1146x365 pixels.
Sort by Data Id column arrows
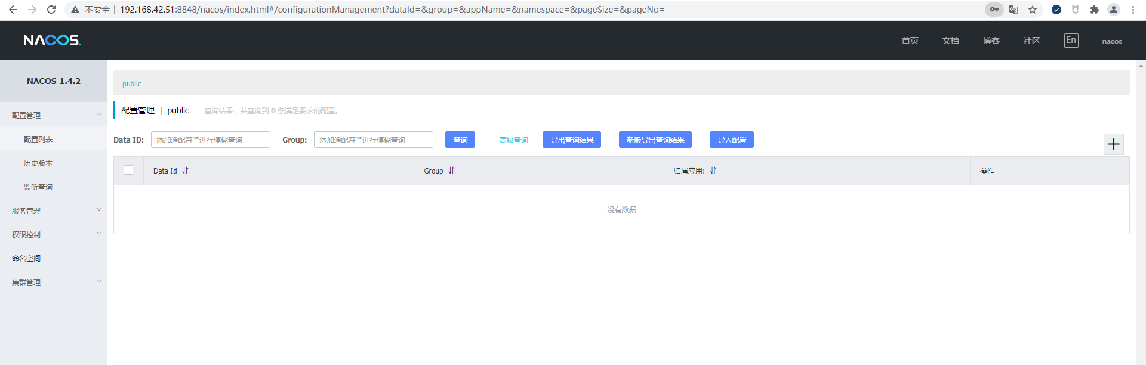[x=185, y=171]
